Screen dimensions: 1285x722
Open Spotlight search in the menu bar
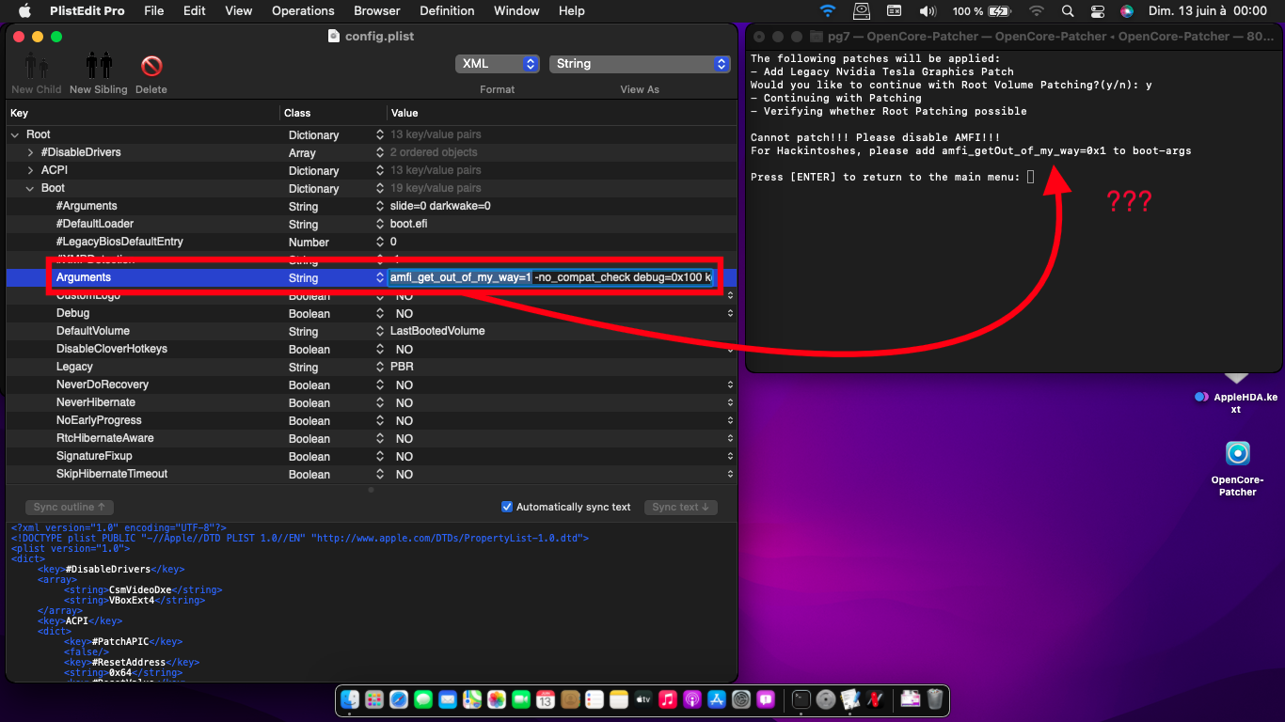coord(1067,11)
